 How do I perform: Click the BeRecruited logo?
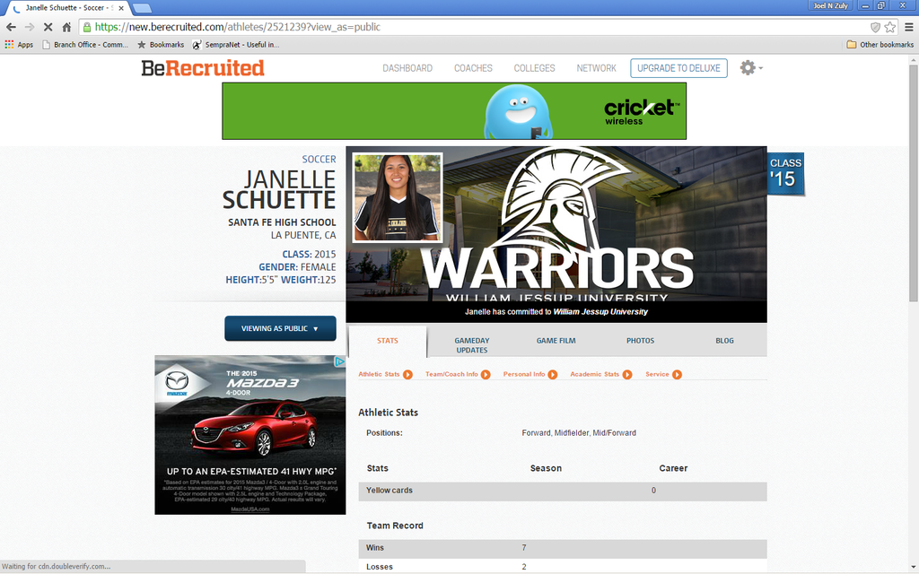point(203,68)
